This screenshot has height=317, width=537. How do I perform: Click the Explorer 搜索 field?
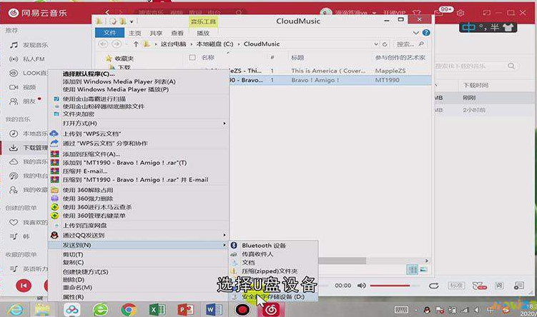(410, 44)
